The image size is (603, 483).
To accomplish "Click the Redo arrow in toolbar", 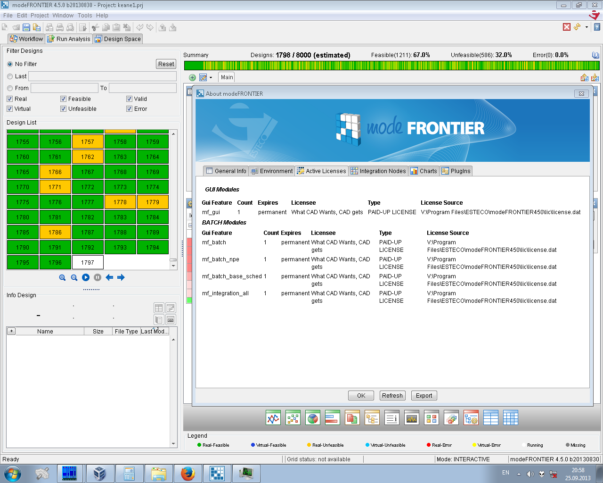I will click(150, 27).
